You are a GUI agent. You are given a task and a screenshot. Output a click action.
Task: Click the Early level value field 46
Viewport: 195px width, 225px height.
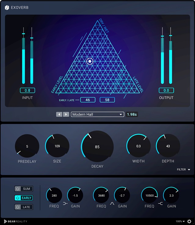(88, 100)
